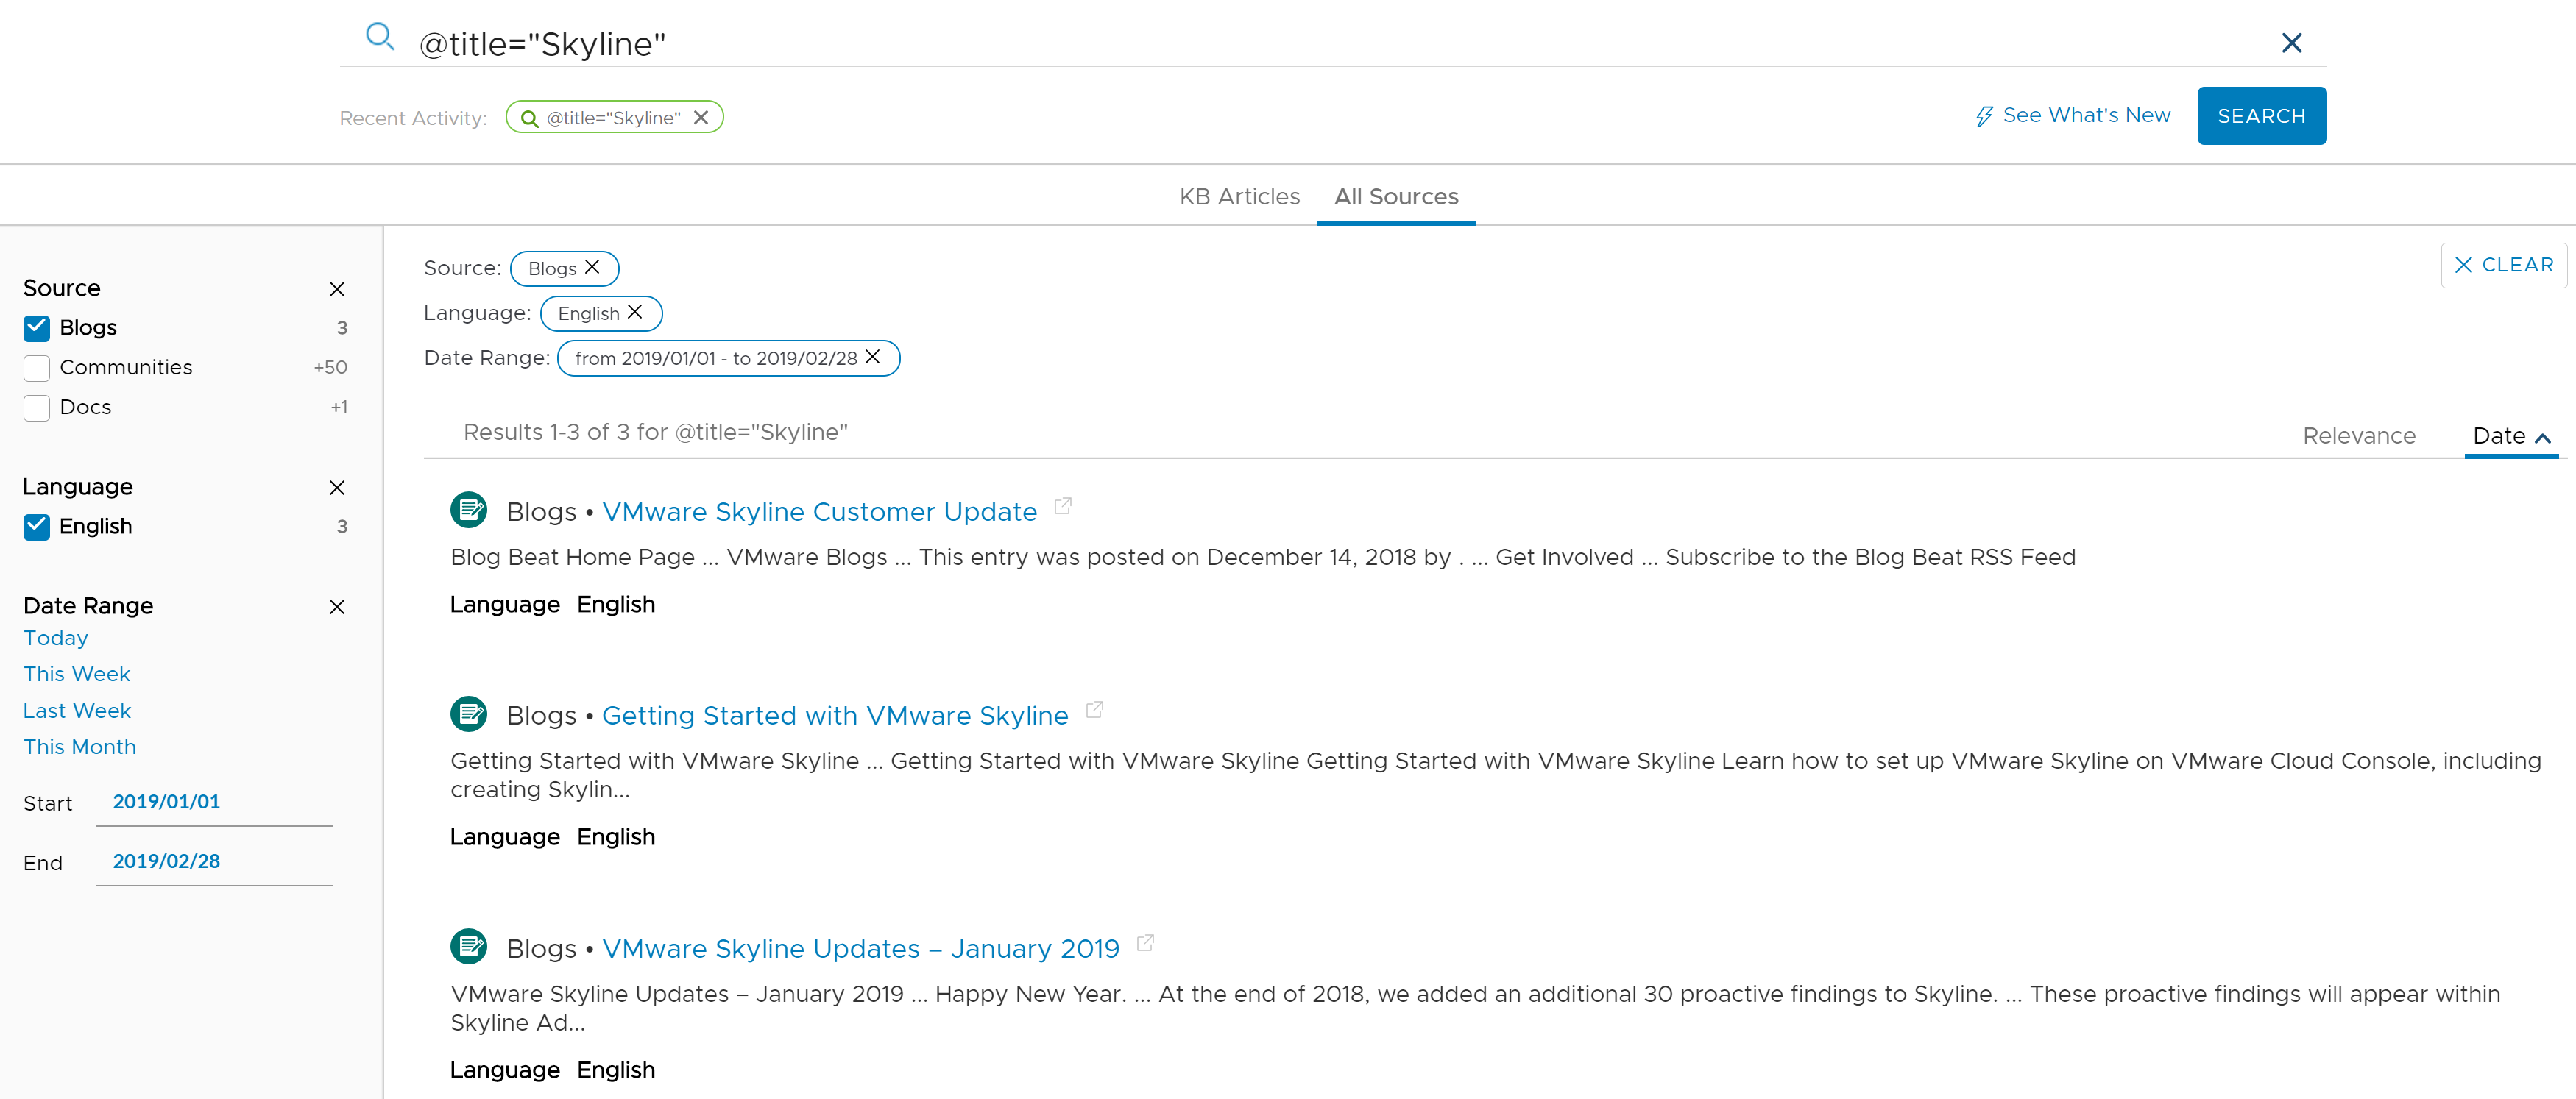Clear the Source facet selections
The width and height of the screenshot is (2576, 1099).
[337, 289]
